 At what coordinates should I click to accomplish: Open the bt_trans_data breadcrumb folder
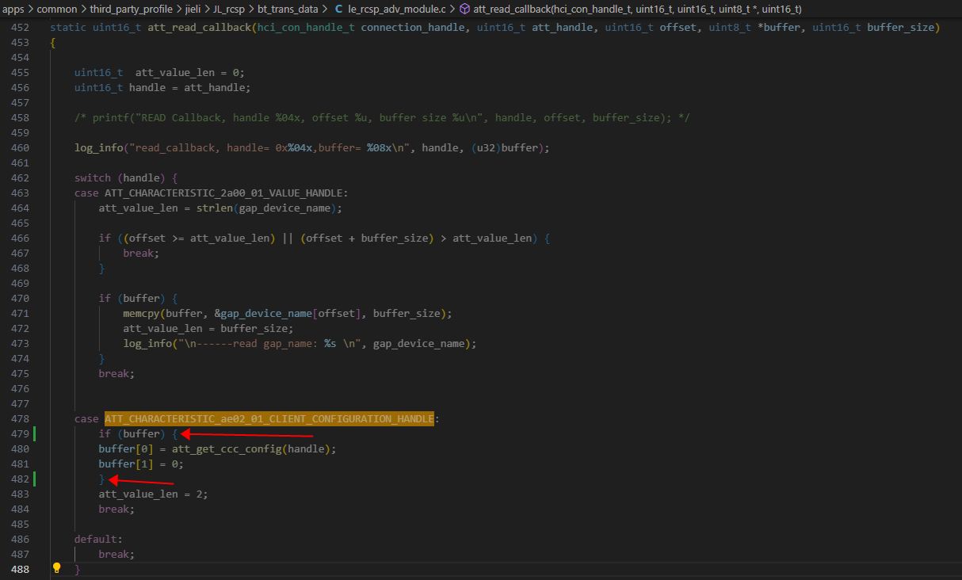287,9
